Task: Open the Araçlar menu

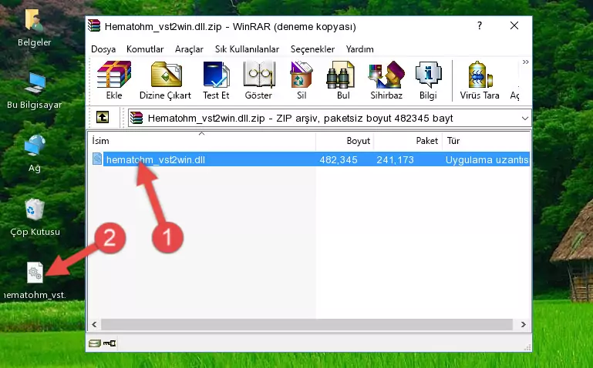Action: click(189, 49)
